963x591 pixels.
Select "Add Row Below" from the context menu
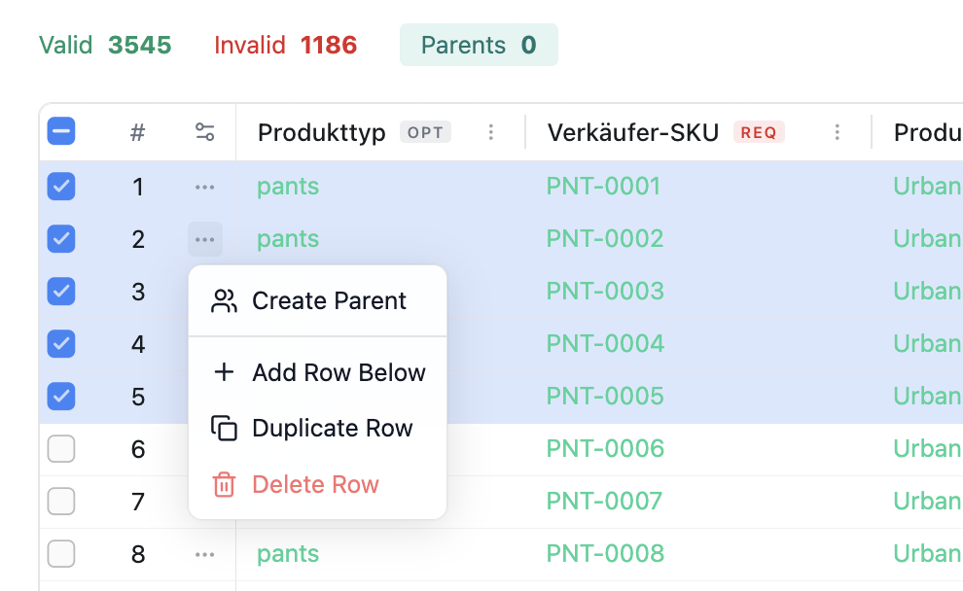pos(339,371)
